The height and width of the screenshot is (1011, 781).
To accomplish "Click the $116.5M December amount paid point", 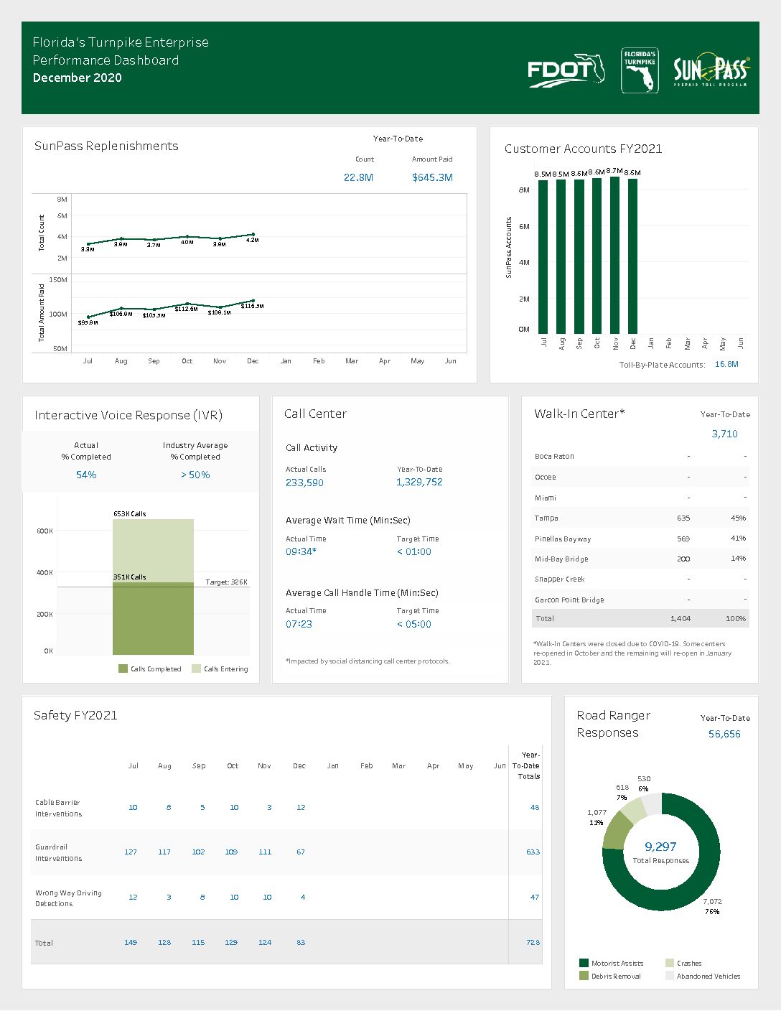I will [253, 301].
